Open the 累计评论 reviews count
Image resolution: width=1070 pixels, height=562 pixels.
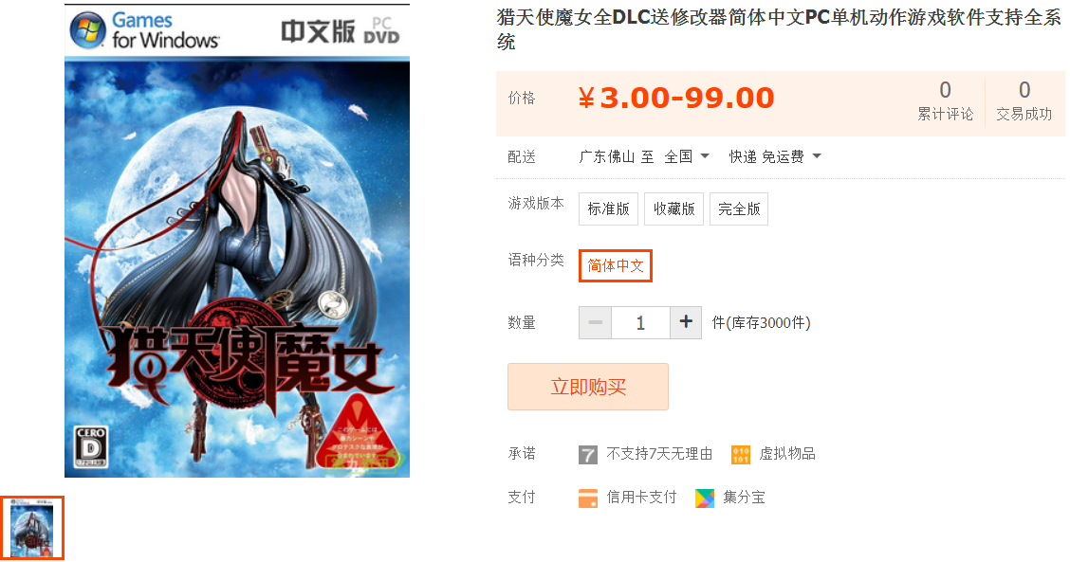click(945, 101)
